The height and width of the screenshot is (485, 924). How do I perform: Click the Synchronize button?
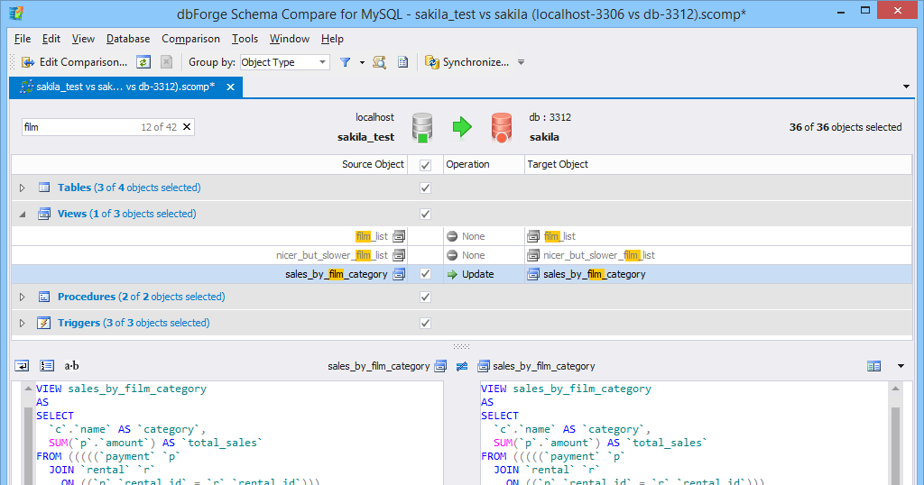click(x=467, y=62)
